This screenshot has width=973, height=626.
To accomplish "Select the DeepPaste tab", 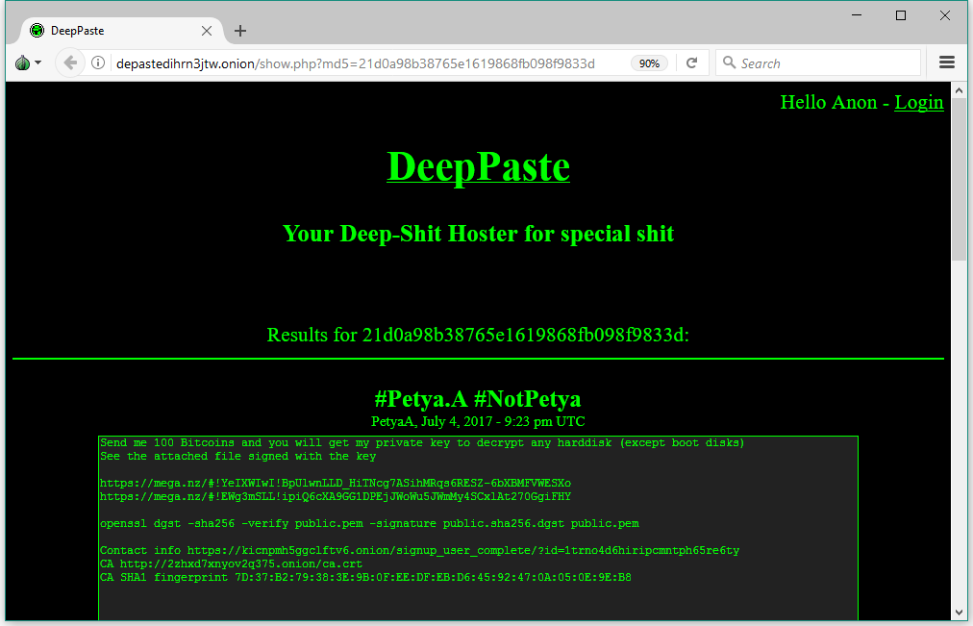I will click(x=121, y=31).
